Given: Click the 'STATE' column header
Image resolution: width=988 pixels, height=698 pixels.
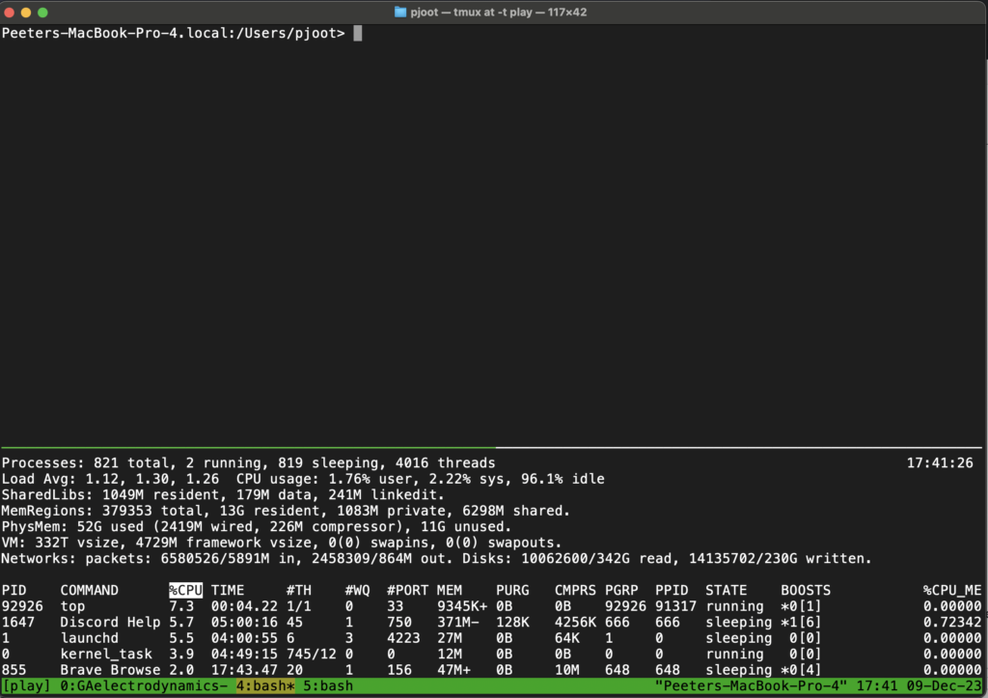Looking at the screenshot, I should point(727,590).
